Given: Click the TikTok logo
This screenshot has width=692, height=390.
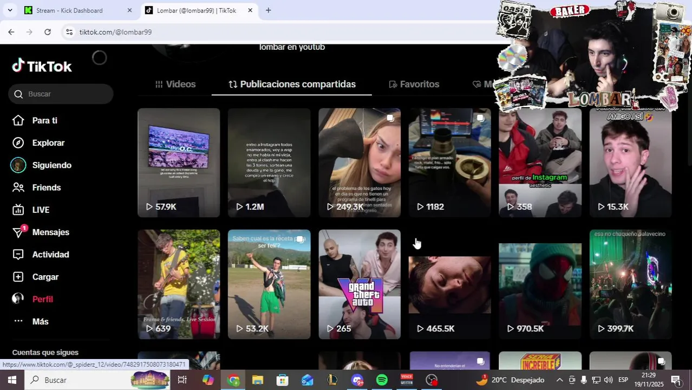Looking at the screenshot, I should 42,66.
